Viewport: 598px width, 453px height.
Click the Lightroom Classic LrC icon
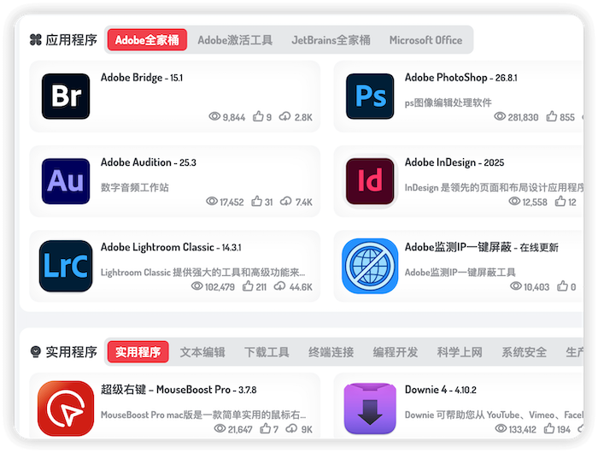click(x=66, y=266)
